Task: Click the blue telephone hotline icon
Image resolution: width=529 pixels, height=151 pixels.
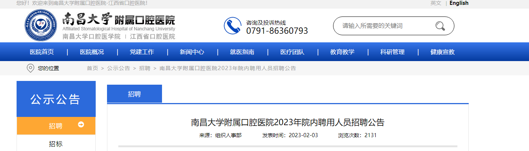Action: pyautogui.click(x=232, y=26)
